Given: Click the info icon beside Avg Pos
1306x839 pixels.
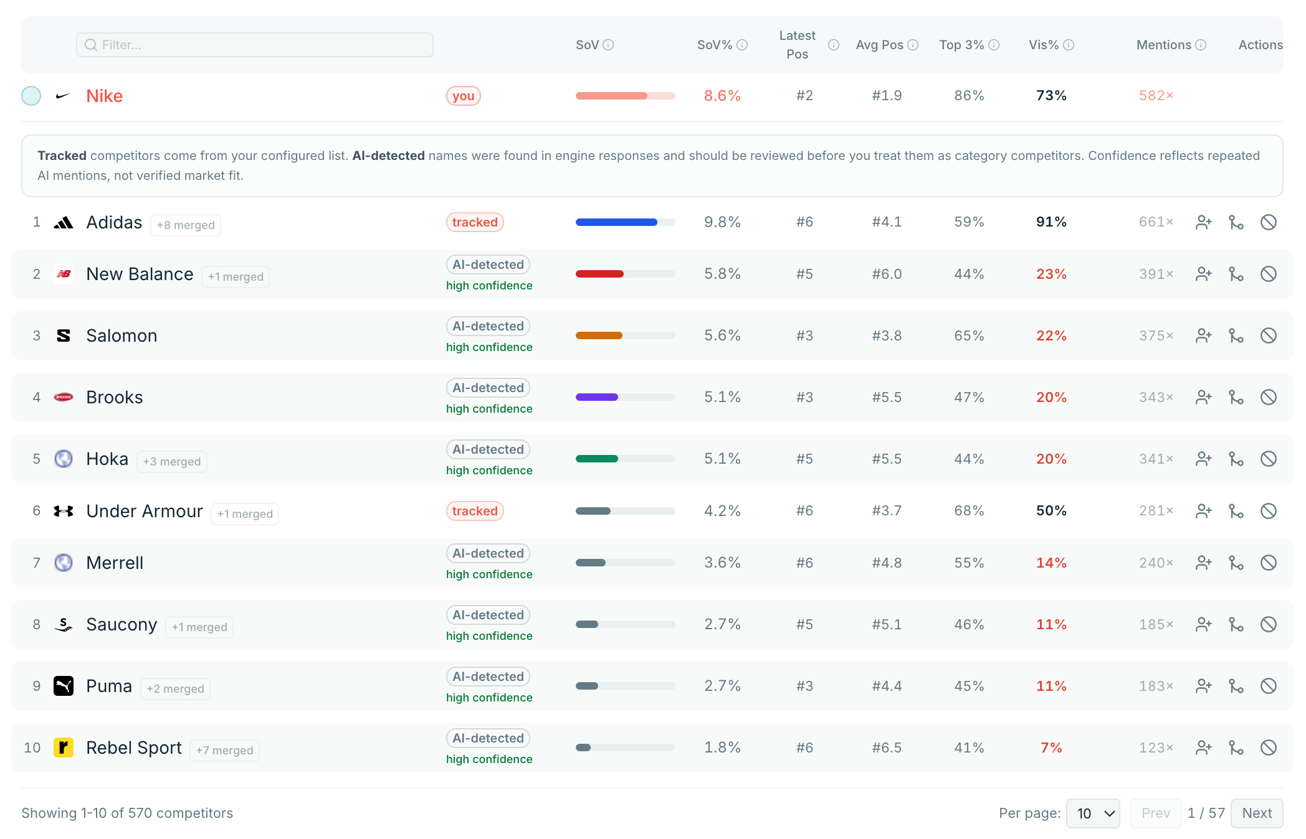Looking at the screenshot, I should coord(913,45).
